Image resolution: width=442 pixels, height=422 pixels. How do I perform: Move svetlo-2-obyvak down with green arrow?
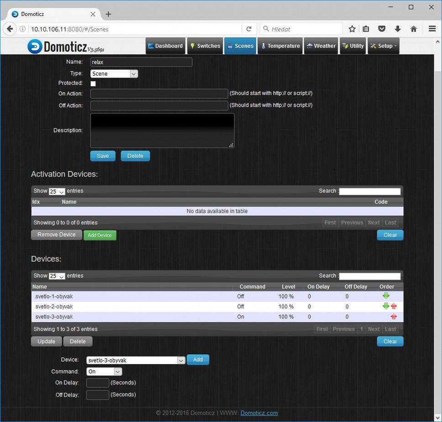point(386,306)
